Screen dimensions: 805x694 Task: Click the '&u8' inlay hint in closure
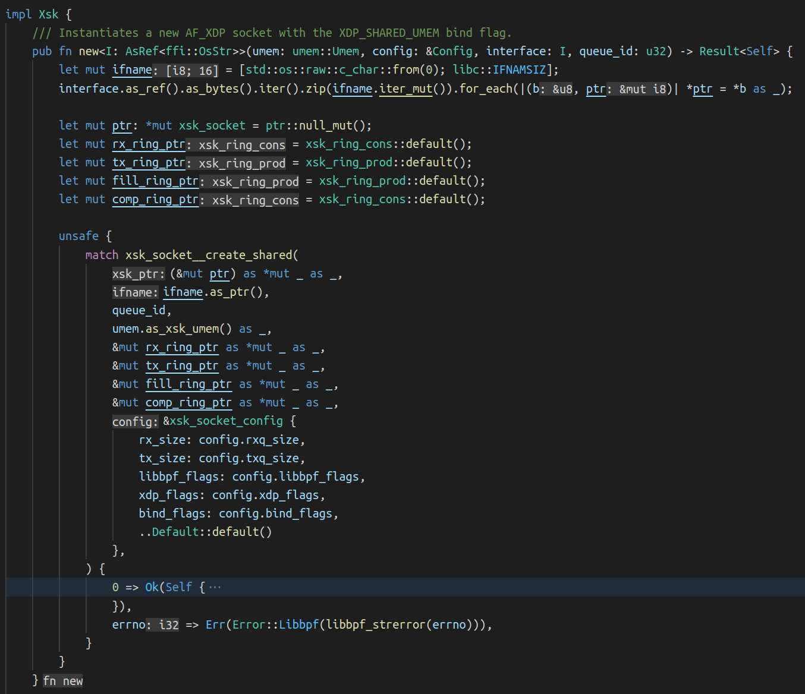562,89
